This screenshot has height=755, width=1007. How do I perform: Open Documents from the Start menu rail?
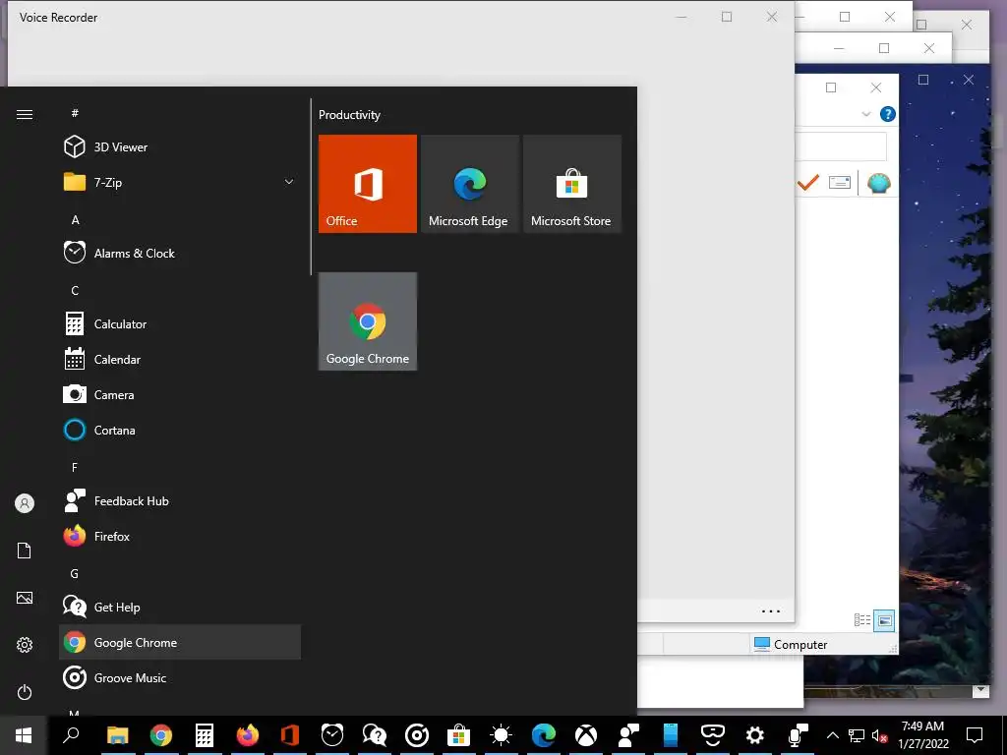pyautogui.click(x=25, y=551)
